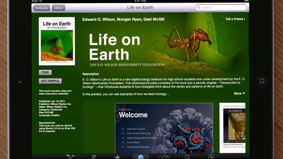Open the NYTimes tab icon
This screenshot has width=283, height=159.
[94, 157]
